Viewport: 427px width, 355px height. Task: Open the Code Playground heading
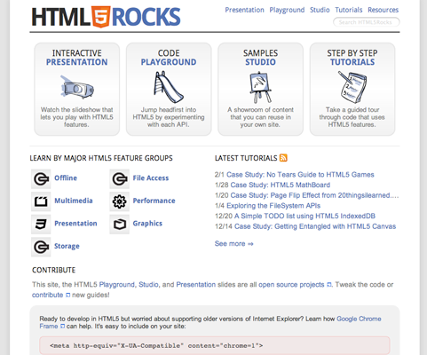coord(169,58)
